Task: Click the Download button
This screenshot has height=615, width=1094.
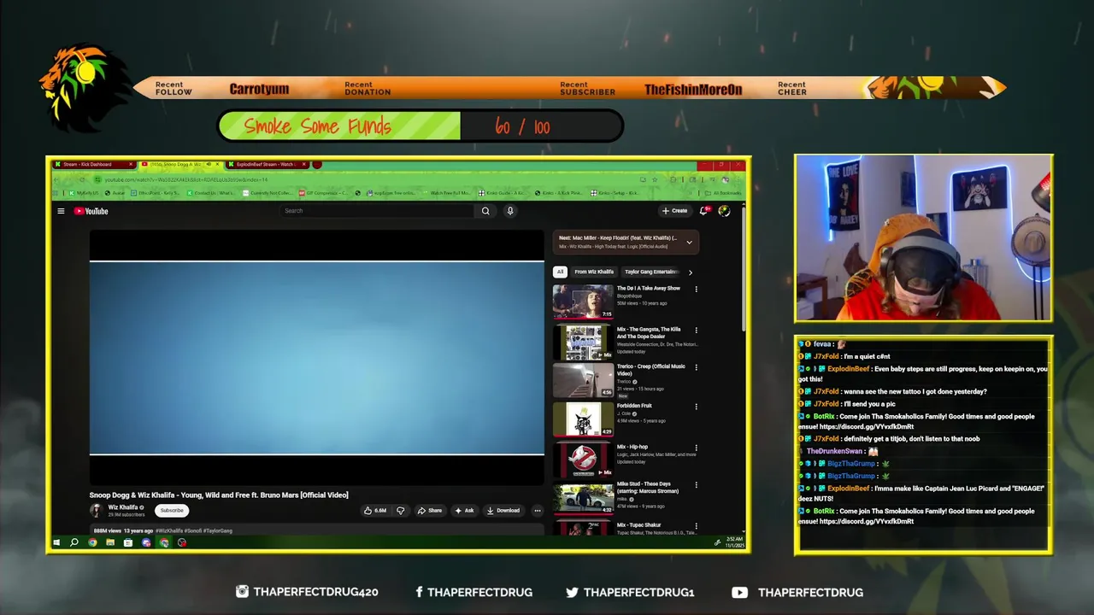Action: (x=503, y=511)
